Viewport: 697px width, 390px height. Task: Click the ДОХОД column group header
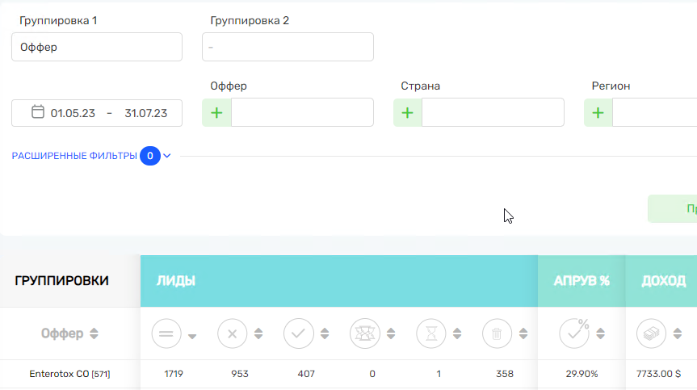(x=661, y=281)
